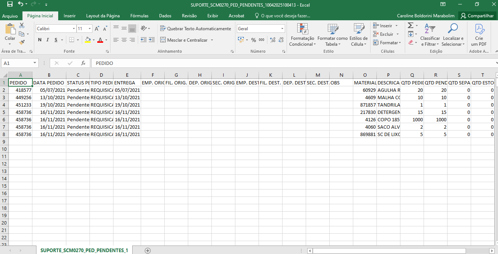Click the Compartilhar button
This screenshot has width=498, height=254.
pyautogui.click(x=477, y=16)
